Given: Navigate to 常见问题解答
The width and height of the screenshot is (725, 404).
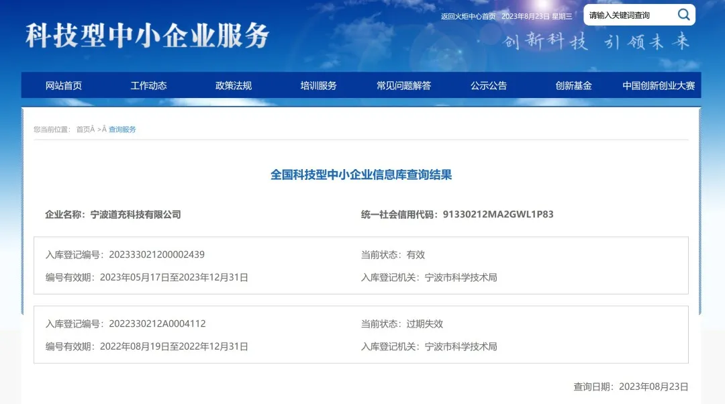Looking at the screenshot, I should 403,85.
